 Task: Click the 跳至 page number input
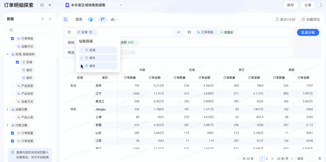tap(311, 159)
